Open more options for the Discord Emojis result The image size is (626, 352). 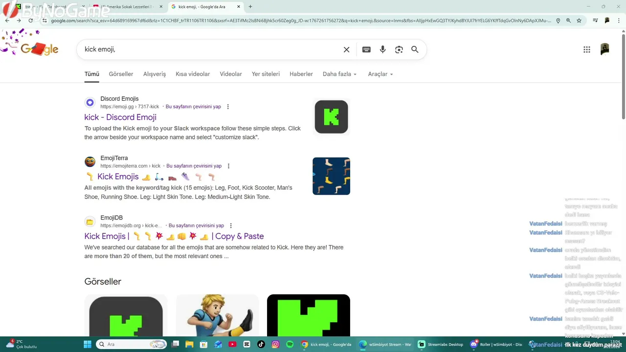click(x=228, y=107)
